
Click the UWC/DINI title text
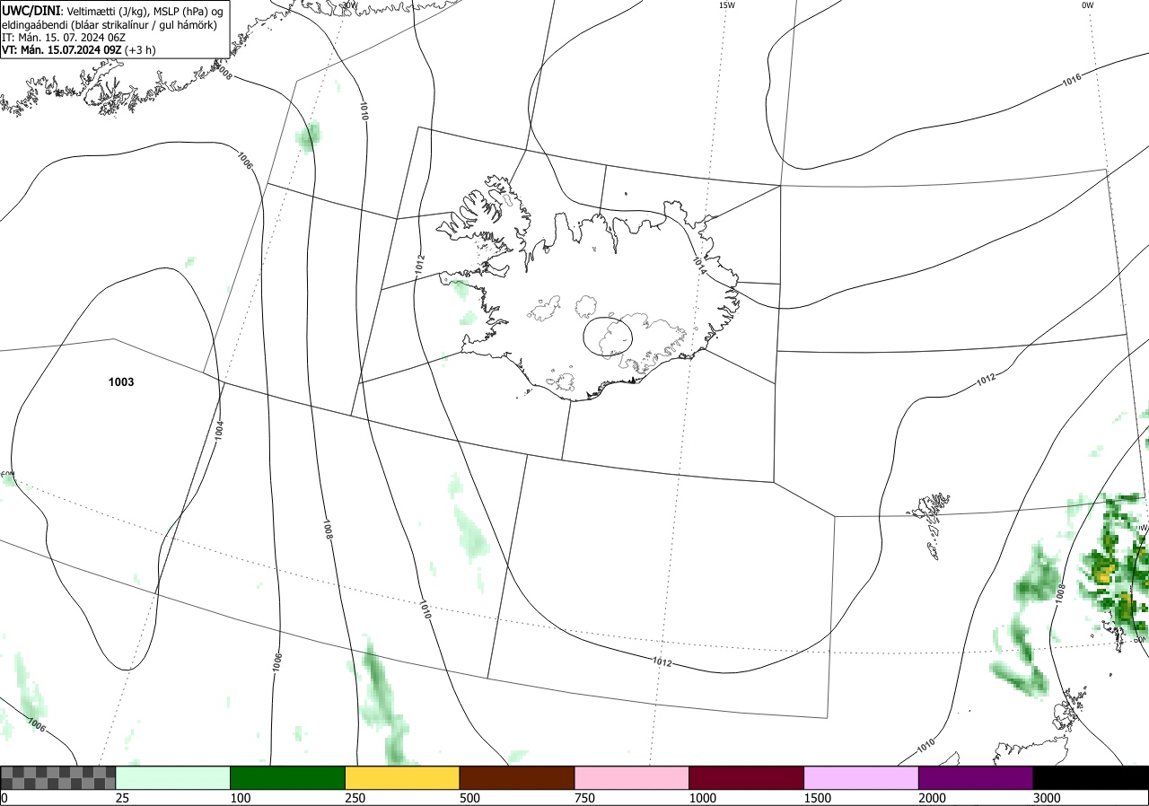(30, 10)
